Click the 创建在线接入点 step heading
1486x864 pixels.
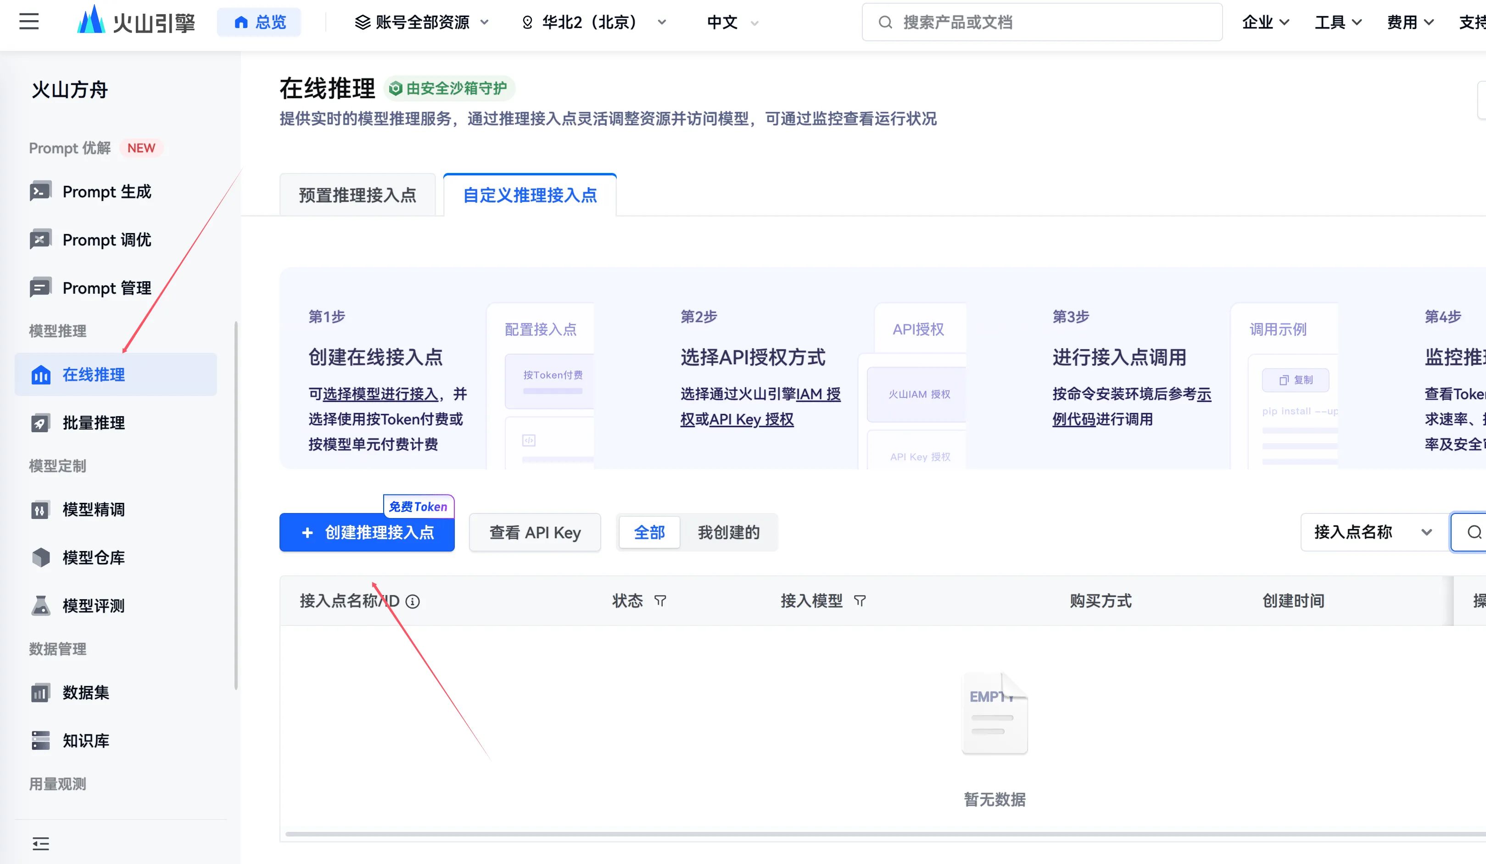375,357
